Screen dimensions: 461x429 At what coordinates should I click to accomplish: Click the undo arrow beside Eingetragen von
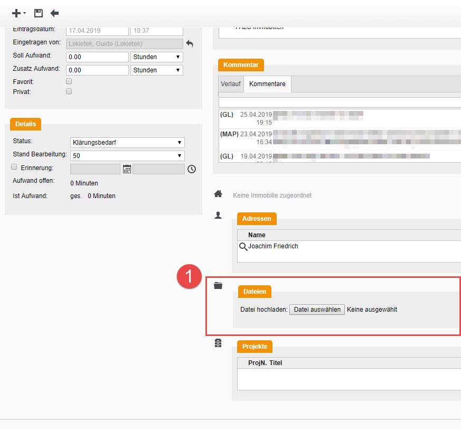(x=190, y=44)
